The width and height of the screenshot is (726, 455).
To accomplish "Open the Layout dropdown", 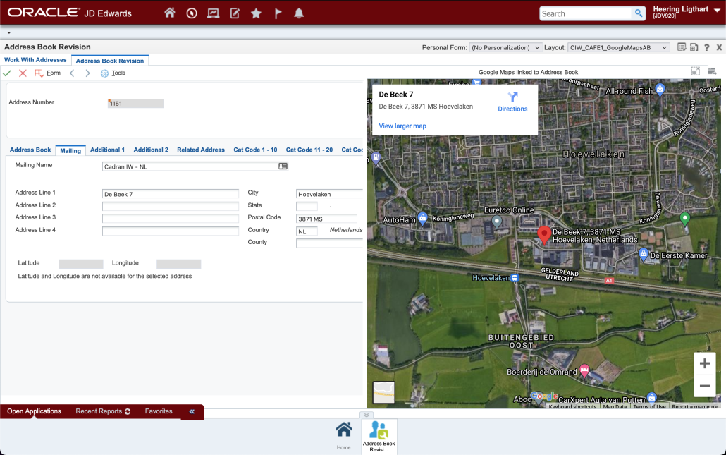I will 618,48.
